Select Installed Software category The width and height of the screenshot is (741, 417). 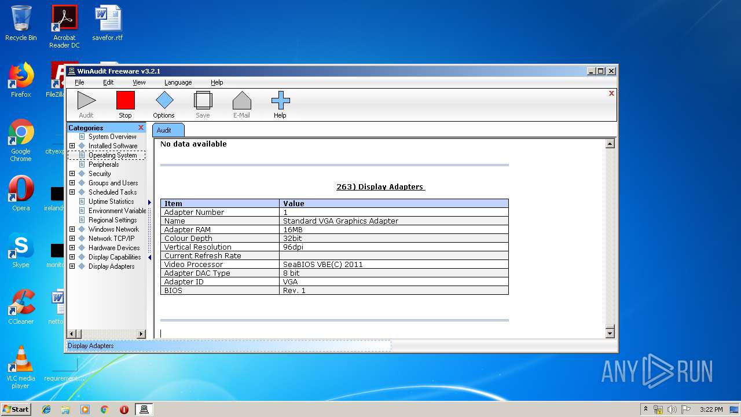113,146
